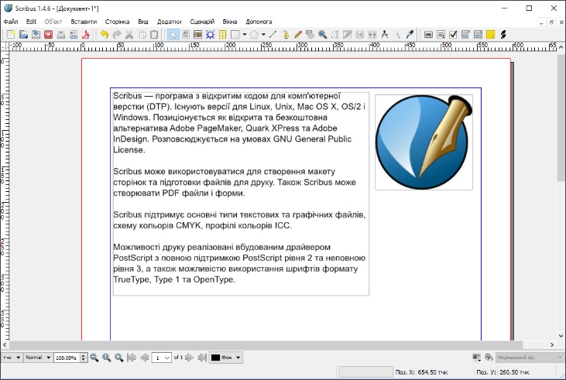Select the Freehand line pencil tool
Viewport: 566px width, 380px height.
tap(298, 35)
